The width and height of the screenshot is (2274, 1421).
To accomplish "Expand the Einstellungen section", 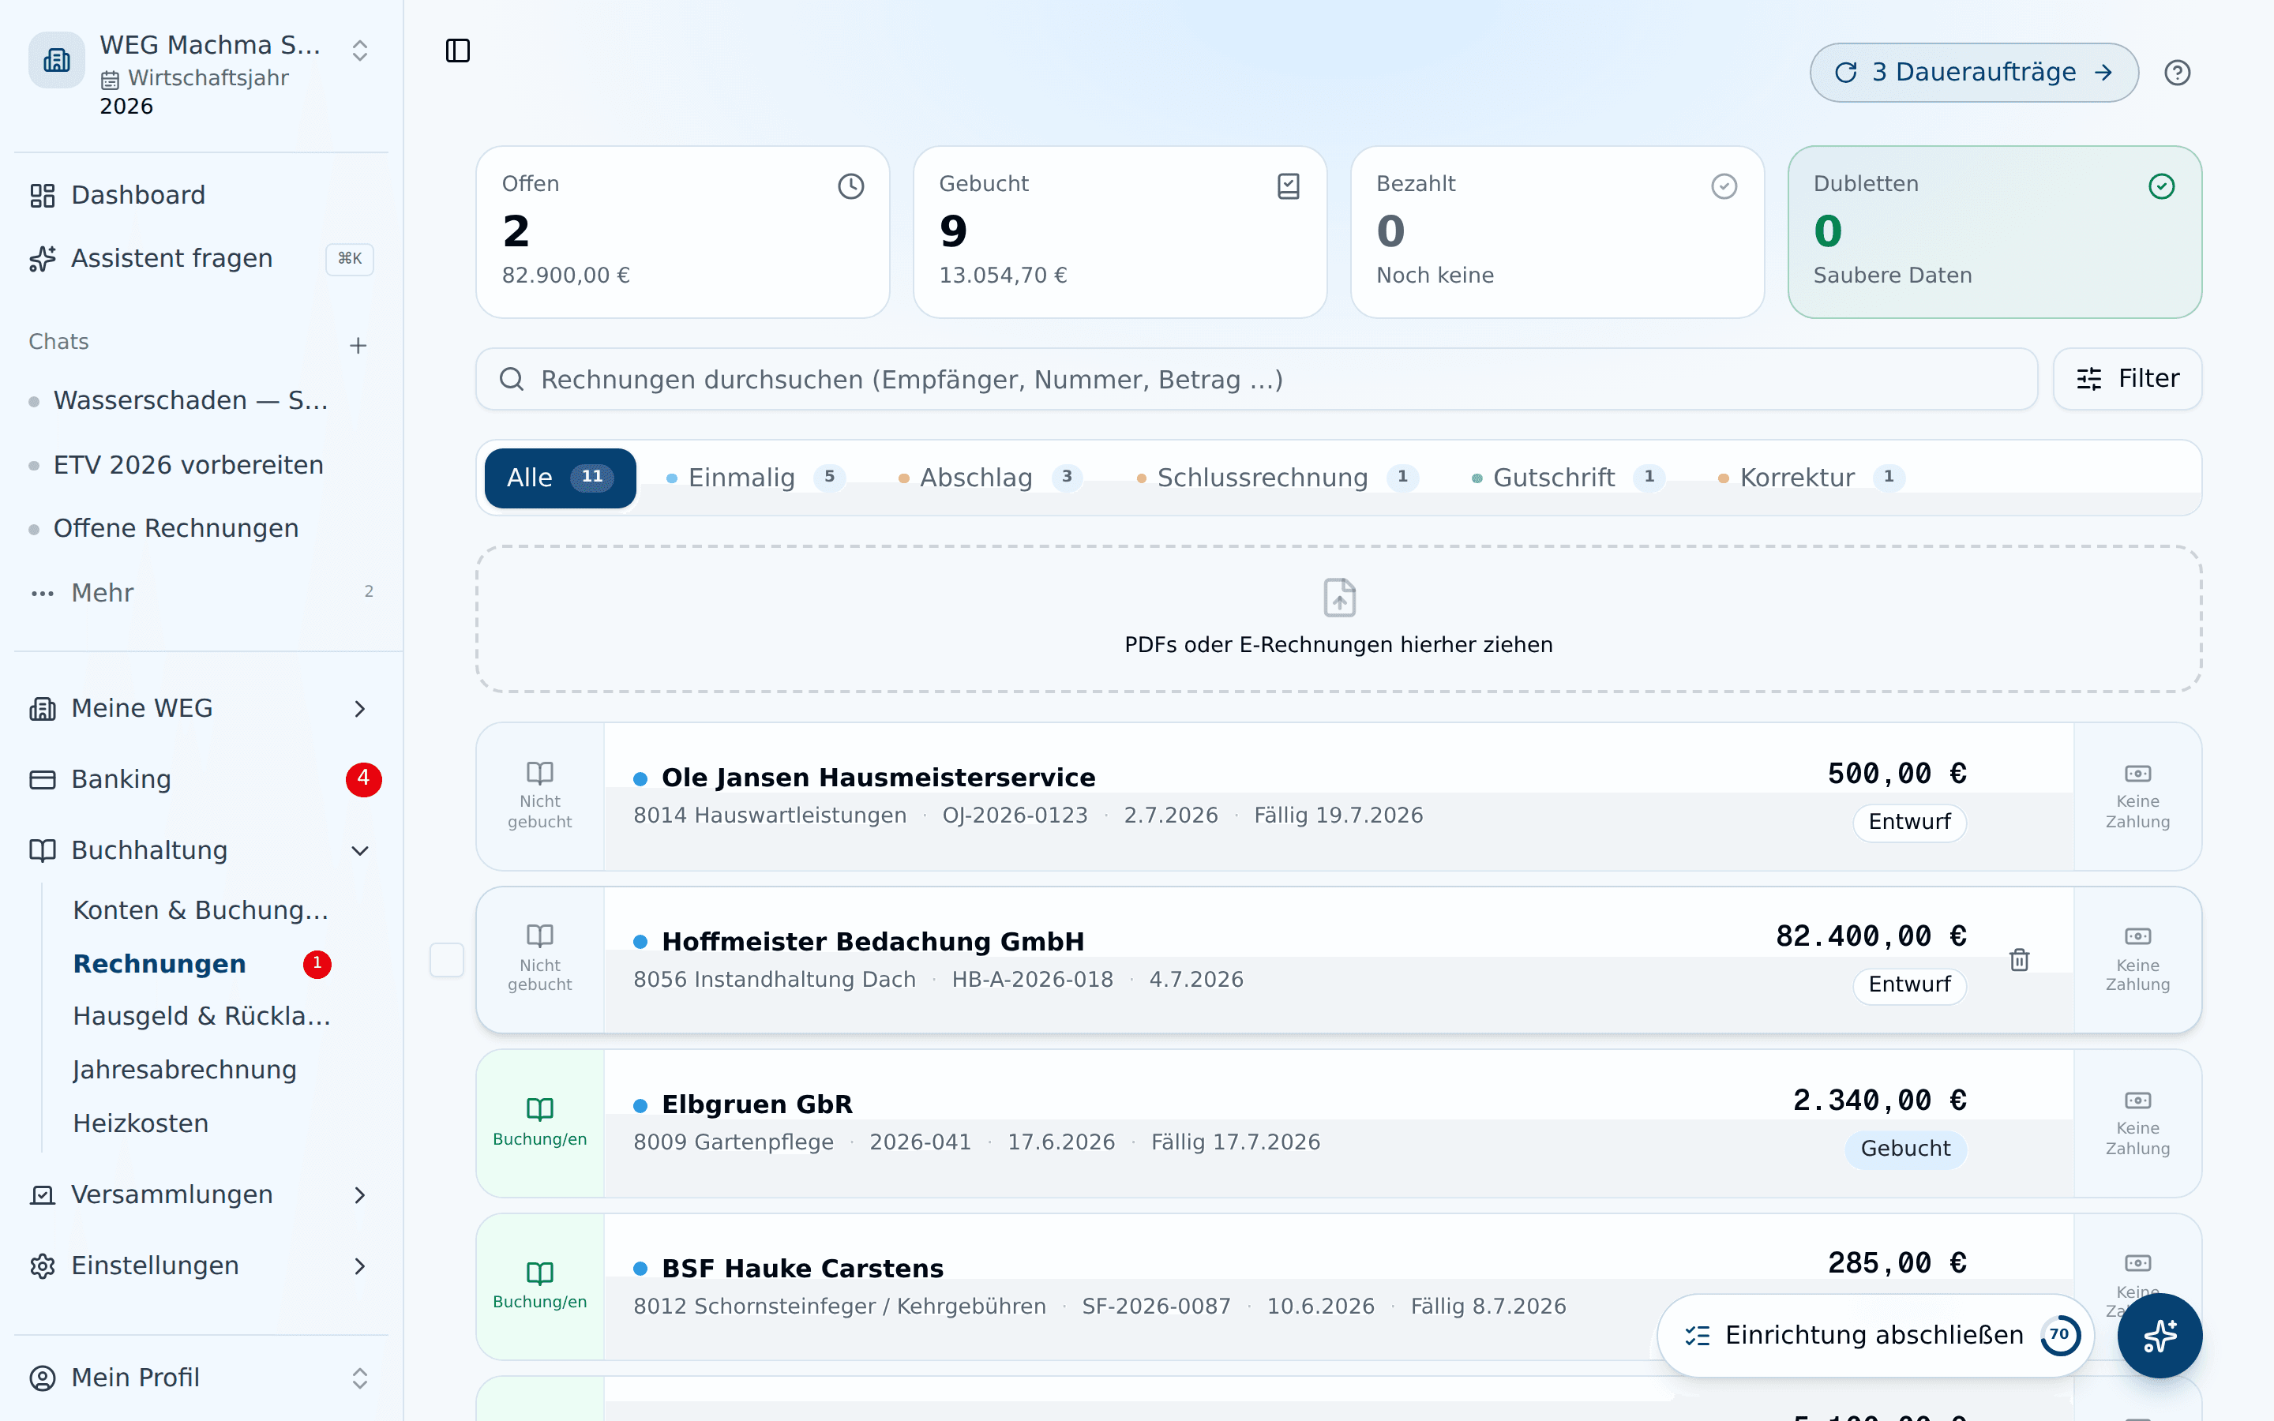I will [201, 1266].
